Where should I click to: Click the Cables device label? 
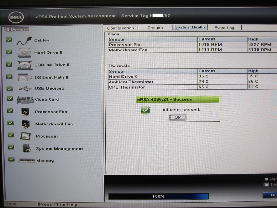click(x=42, y=40)
